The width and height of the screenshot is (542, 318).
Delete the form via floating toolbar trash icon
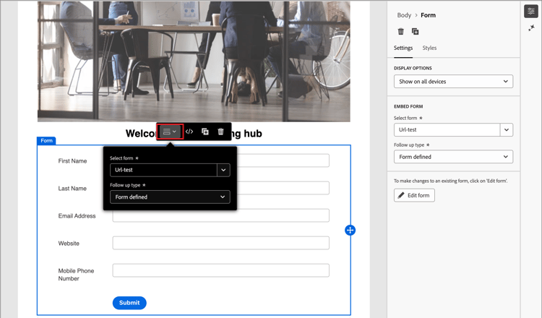pyautogui.click(x=220, y=132)
